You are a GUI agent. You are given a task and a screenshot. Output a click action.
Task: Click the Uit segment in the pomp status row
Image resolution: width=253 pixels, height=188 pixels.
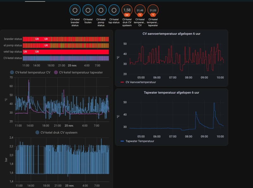tap(46, 45)
